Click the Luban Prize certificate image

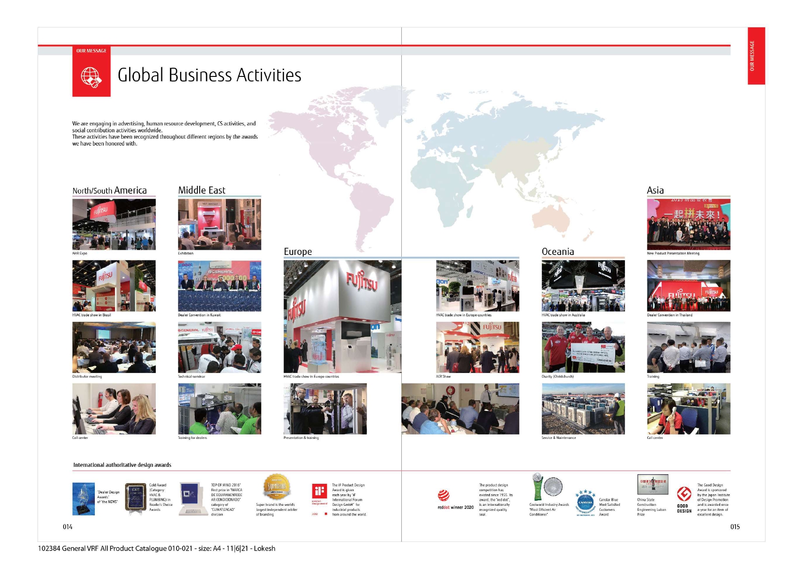click(653, 484)
